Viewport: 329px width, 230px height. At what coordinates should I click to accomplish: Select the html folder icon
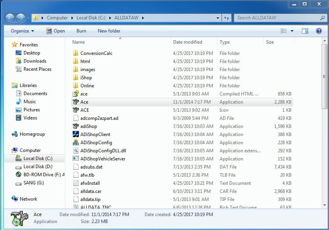tap(75, 61)
